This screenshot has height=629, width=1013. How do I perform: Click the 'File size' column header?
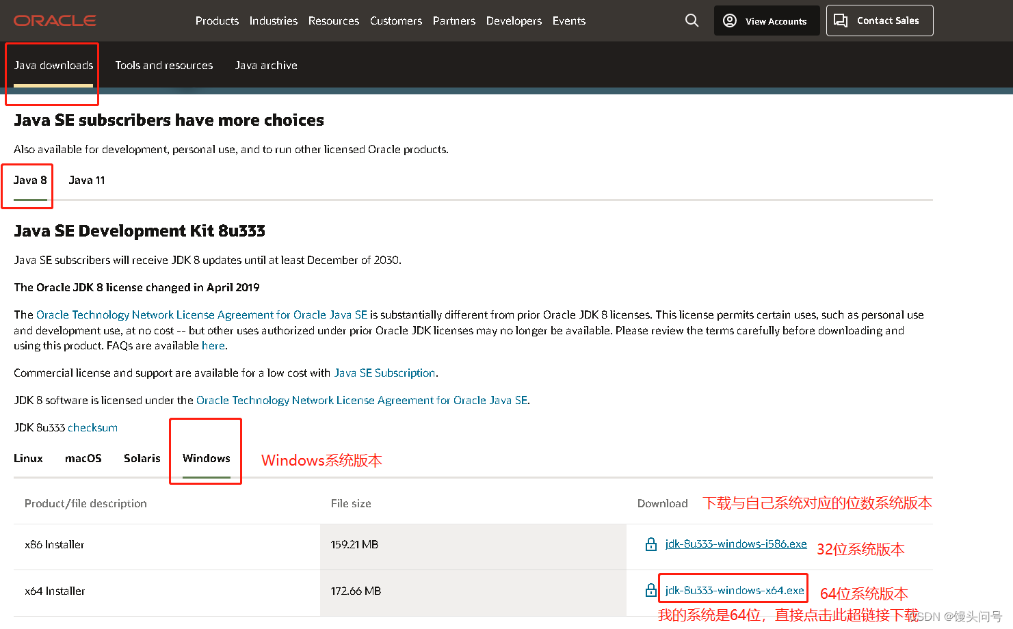(x=351, y=504)
